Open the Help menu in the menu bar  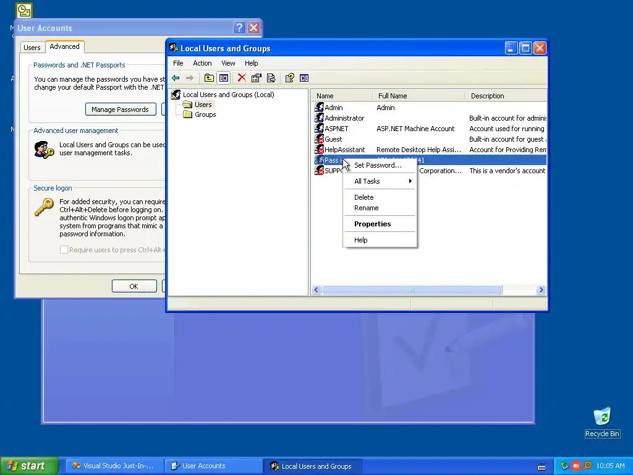point(251,63)
